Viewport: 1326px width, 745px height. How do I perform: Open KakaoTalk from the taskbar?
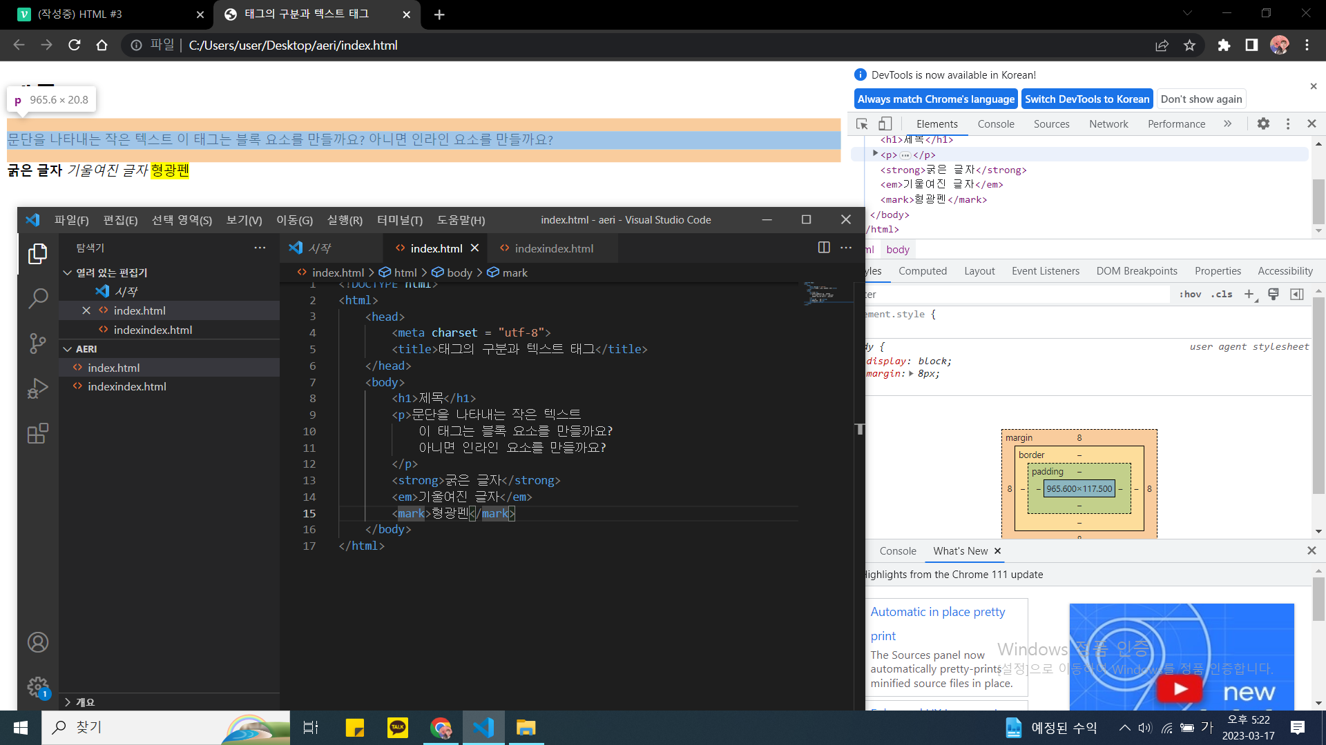(397, 728)
